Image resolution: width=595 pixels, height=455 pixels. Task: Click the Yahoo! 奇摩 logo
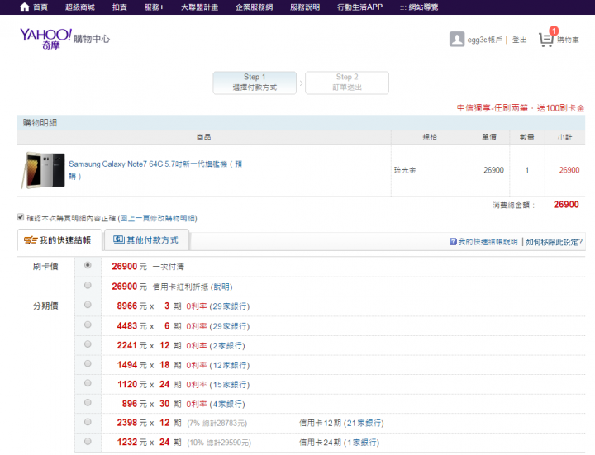pyautogui.click(x=47, y=37)
